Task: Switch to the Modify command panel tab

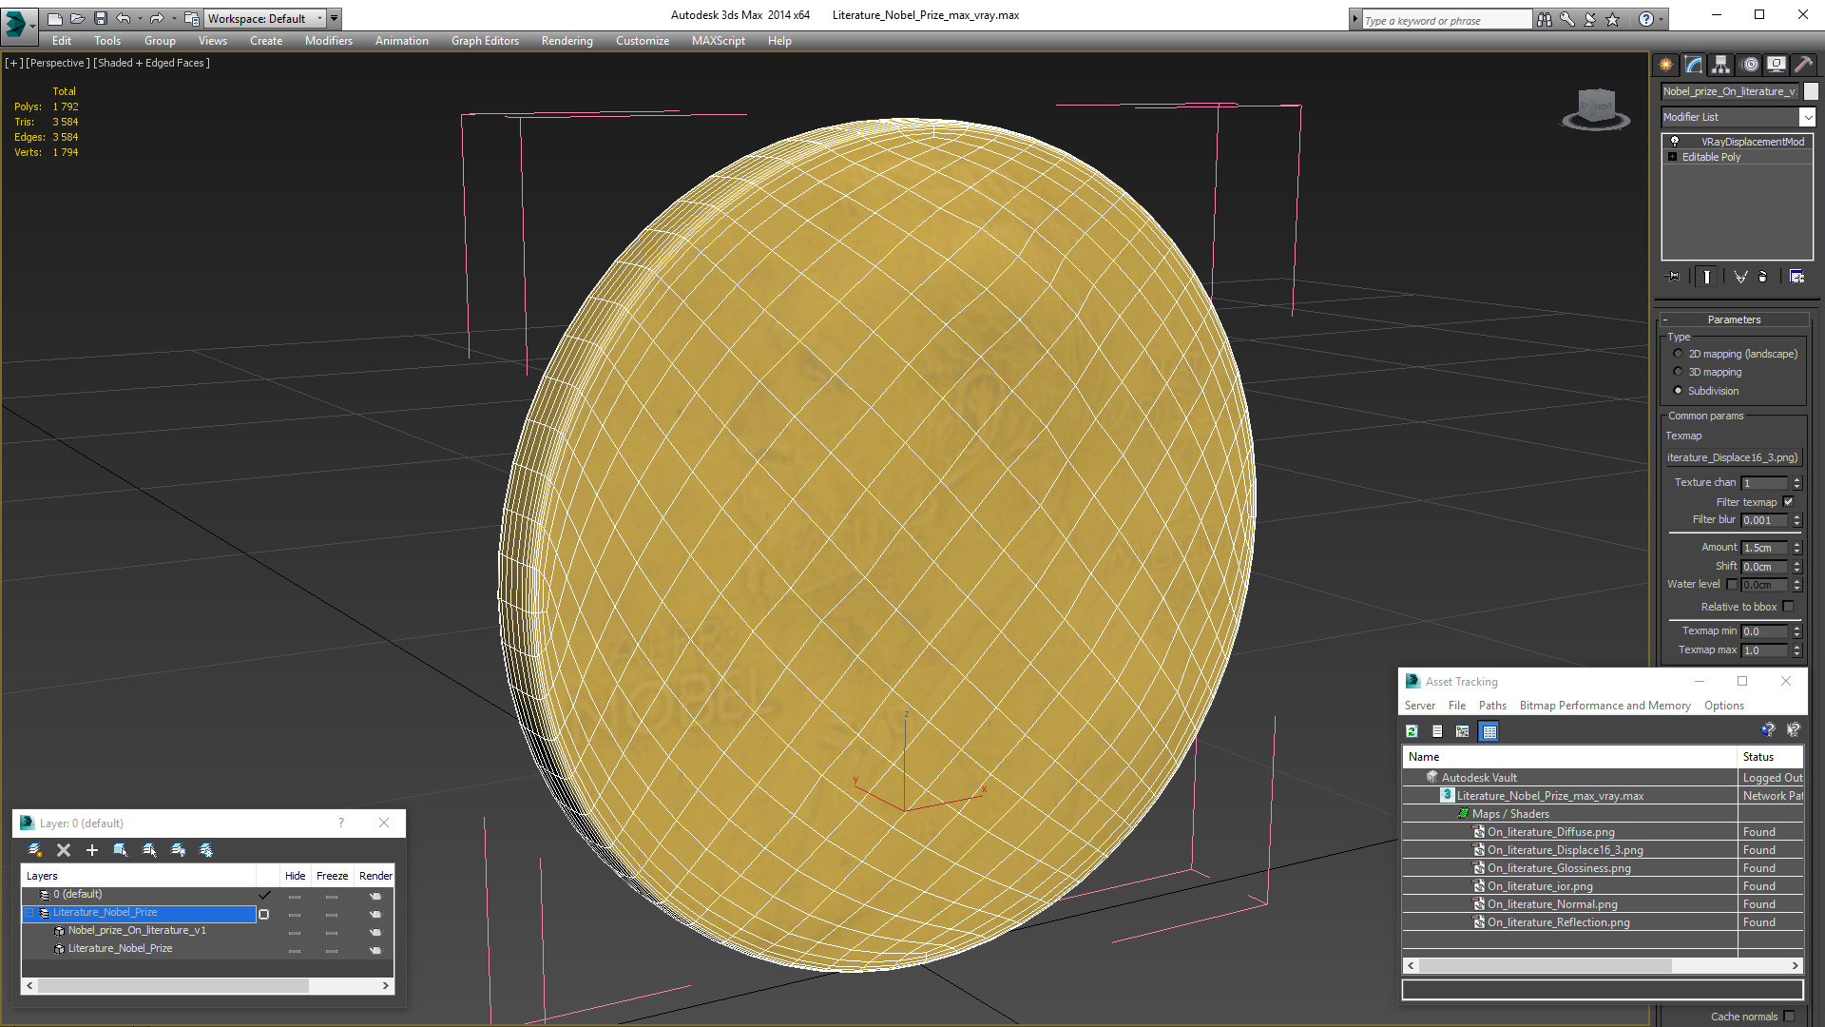Action: [x=1694, y=65]
